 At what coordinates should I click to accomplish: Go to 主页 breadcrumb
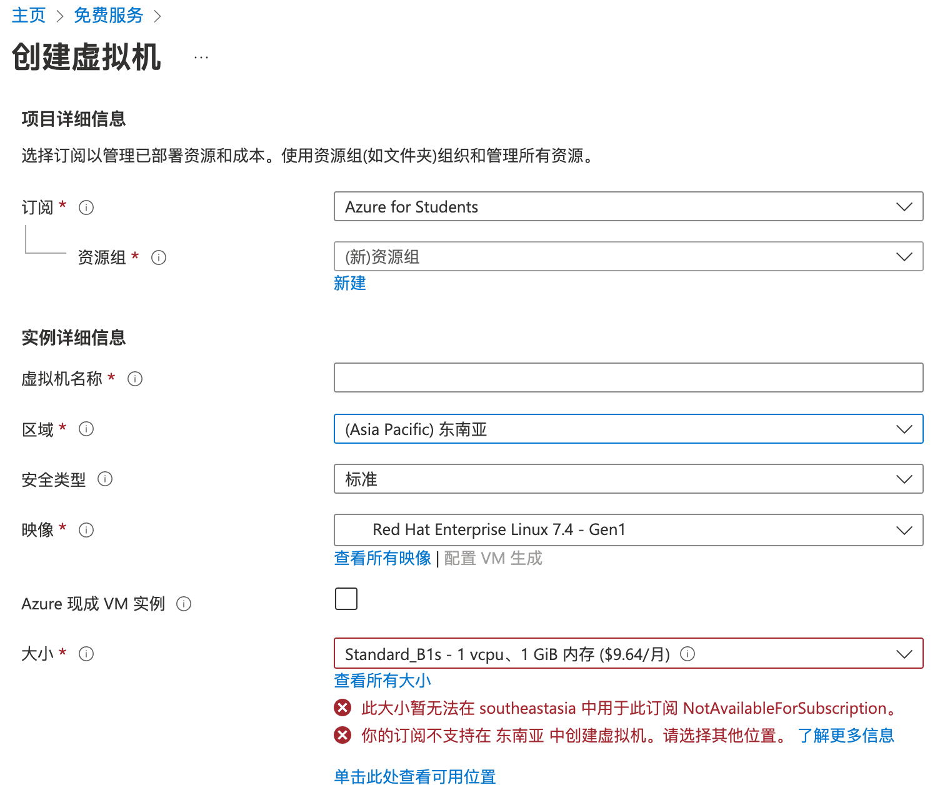[29, 15]
